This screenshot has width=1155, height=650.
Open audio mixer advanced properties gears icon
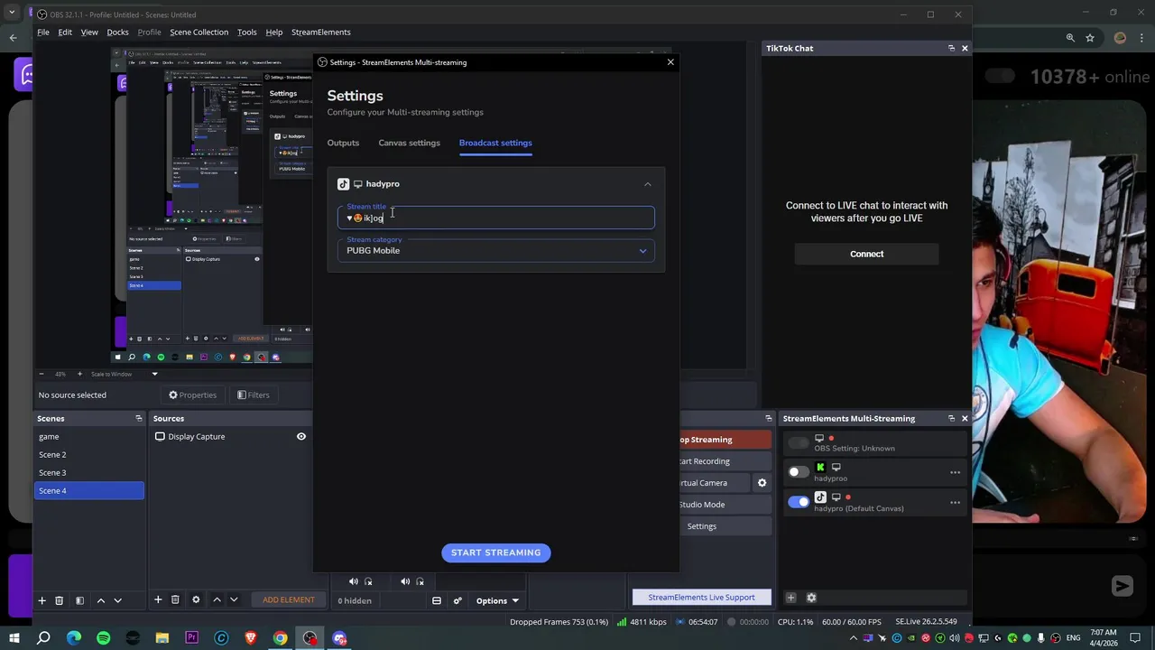pyautogui.click(x=457, y=601)
